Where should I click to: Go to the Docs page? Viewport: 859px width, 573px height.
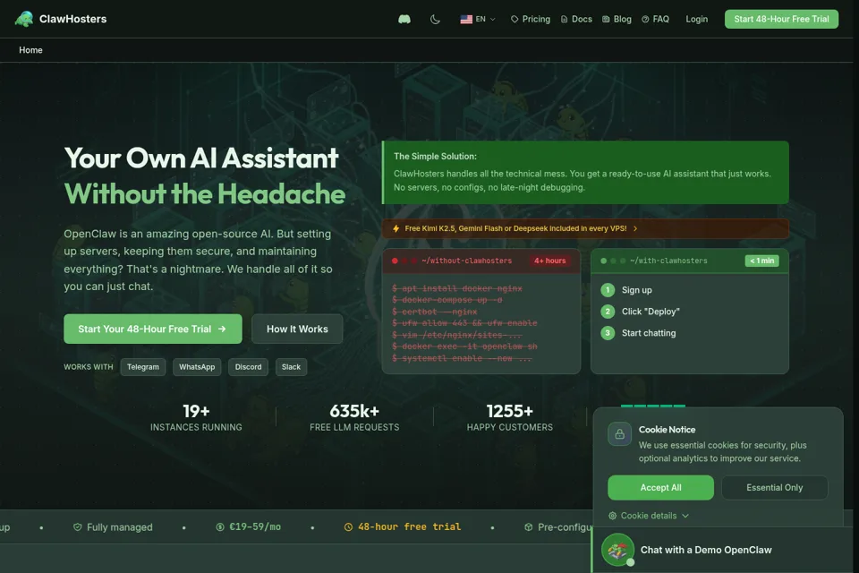tap(576, 19)
